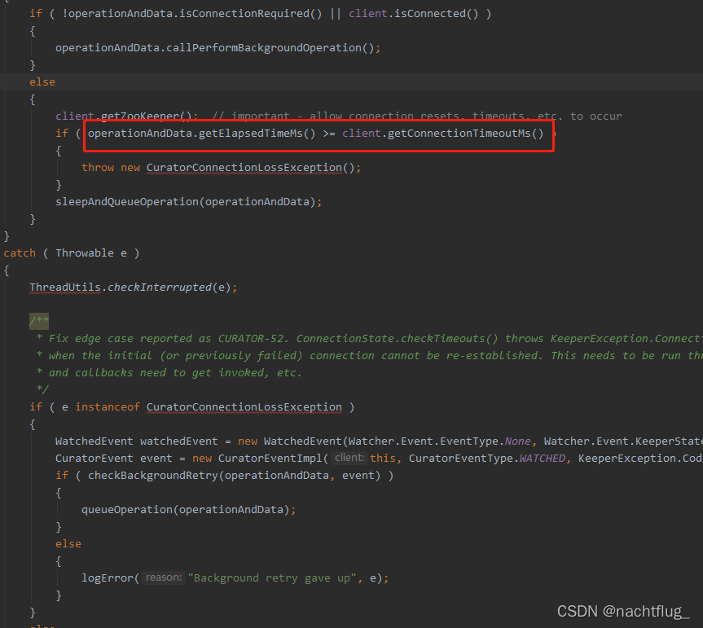Click the isConnectionRequired method call
Screen dimensions: 703x628
coord(244,14)
